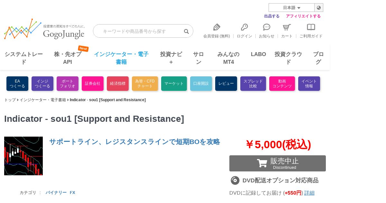The height and width of the screenshot is (203, 386).
Task: Click the search magnifier icon
Action: [x=186, y=31]
